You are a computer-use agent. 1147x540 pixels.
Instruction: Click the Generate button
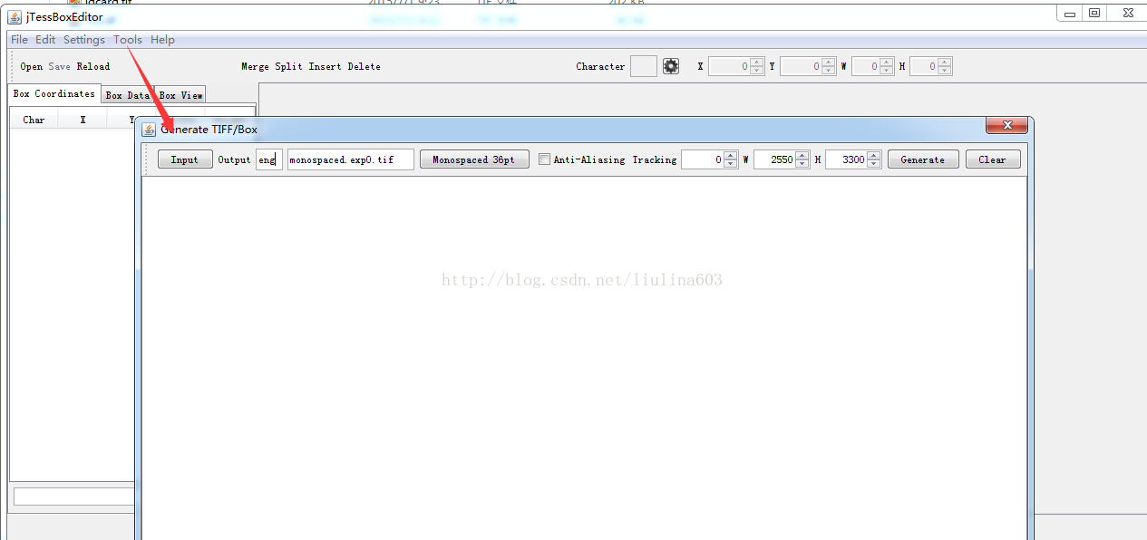(x=922, y=159)
